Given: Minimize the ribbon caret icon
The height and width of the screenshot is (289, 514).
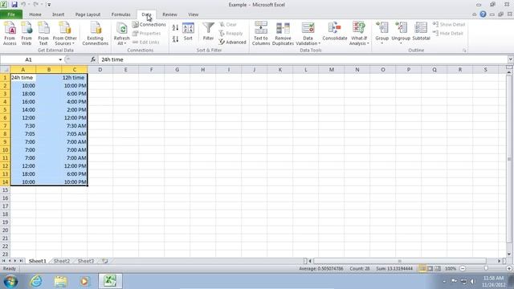Looking at the screenshot, I should 475,14.
